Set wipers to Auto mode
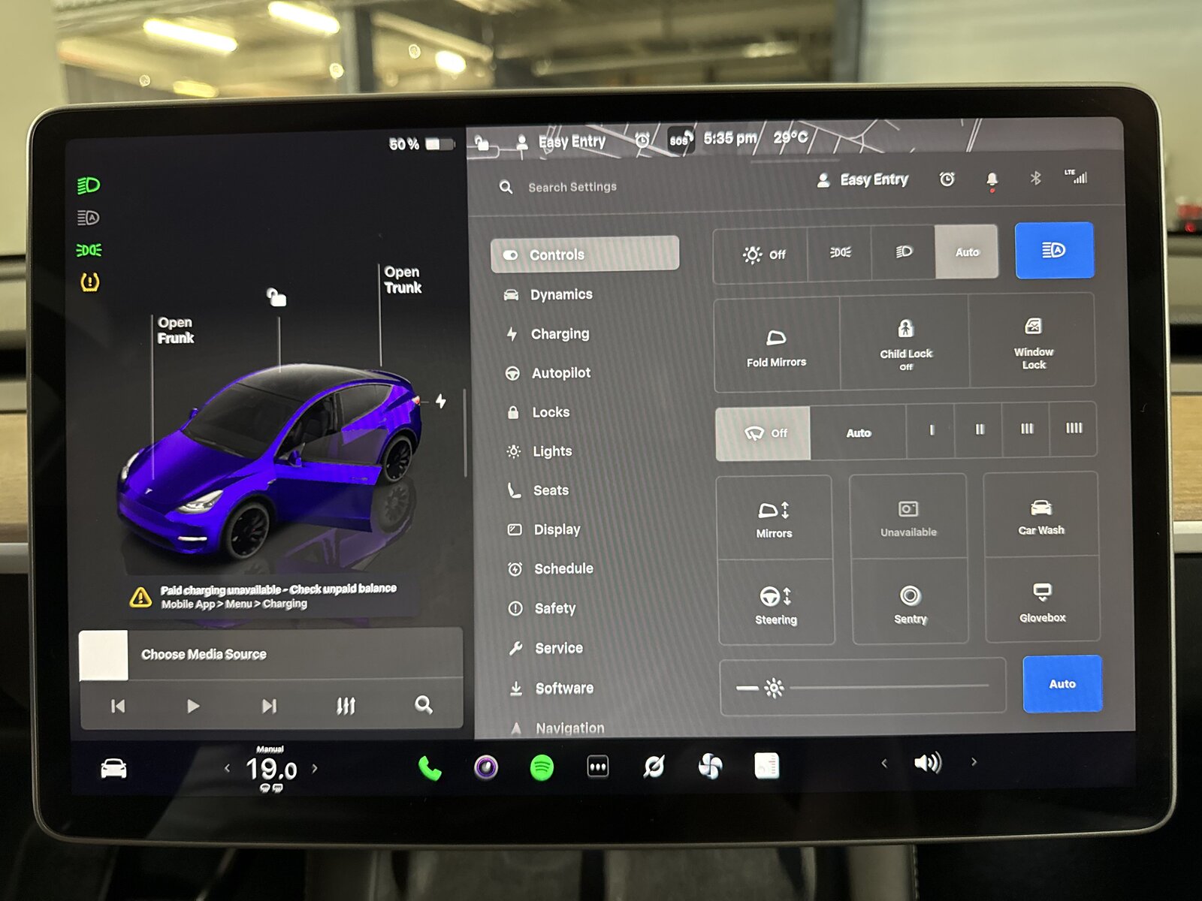This screenshot has width=1202, height=901. (x=858, y=432)
